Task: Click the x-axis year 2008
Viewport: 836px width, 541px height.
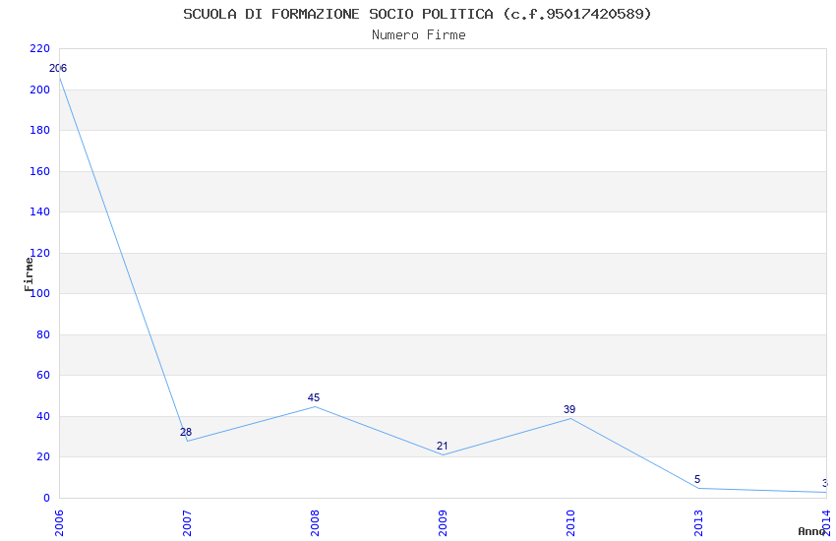Action: point(315,523)
